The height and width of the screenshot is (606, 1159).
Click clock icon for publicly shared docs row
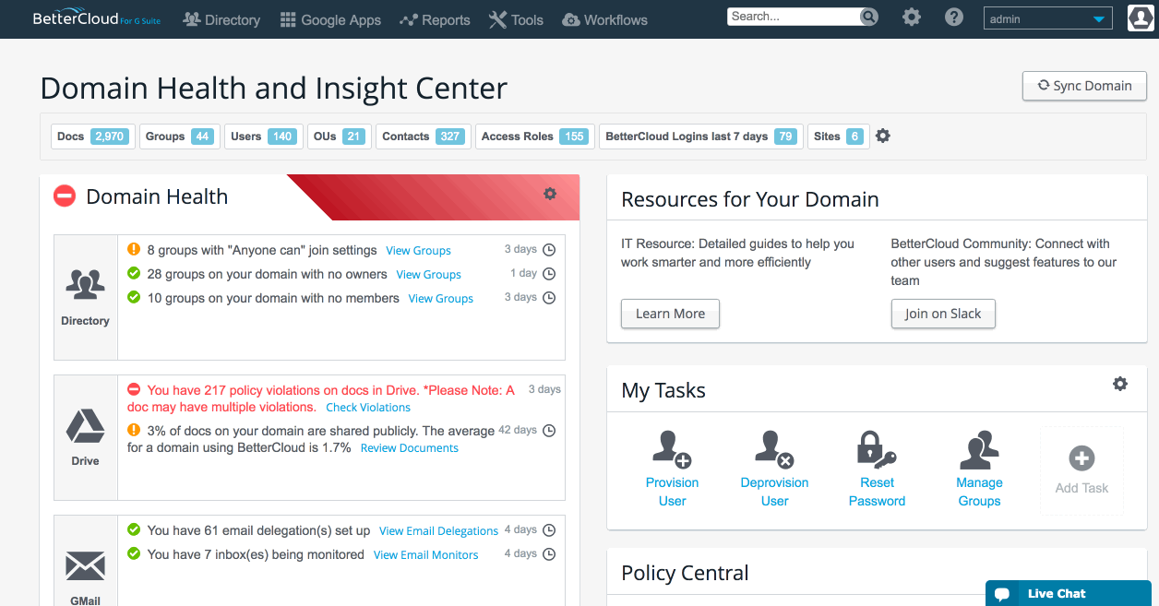(549, 431)
